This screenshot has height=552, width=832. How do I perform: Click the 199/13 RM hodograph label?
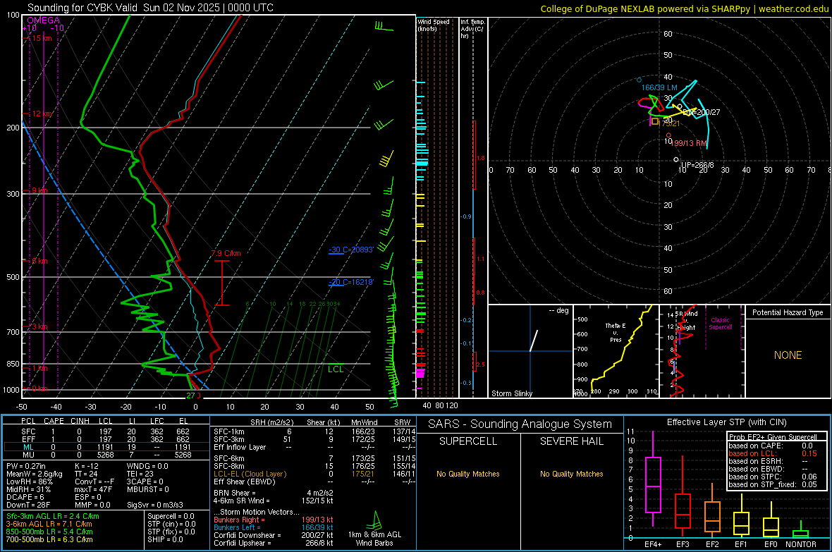tap(690, 143)
